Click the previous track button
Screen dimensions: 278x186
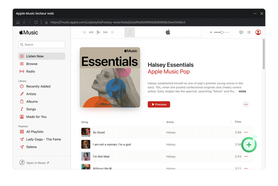click(91, 32)
